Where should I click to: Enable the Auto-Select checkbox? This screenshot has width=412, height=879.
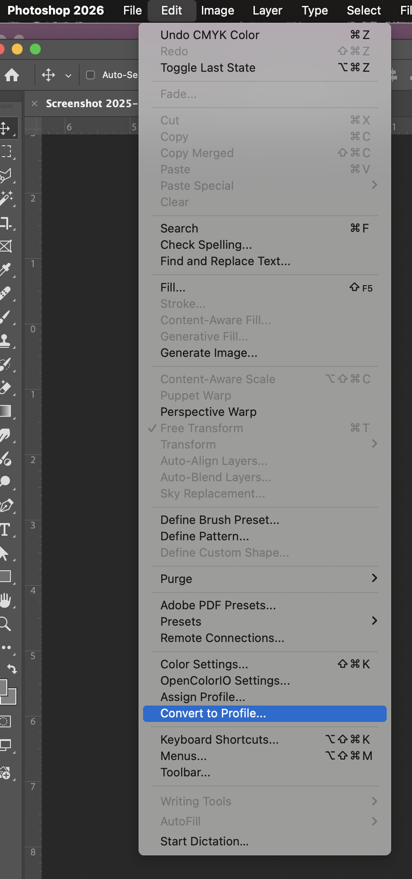(x=91, y=75)
